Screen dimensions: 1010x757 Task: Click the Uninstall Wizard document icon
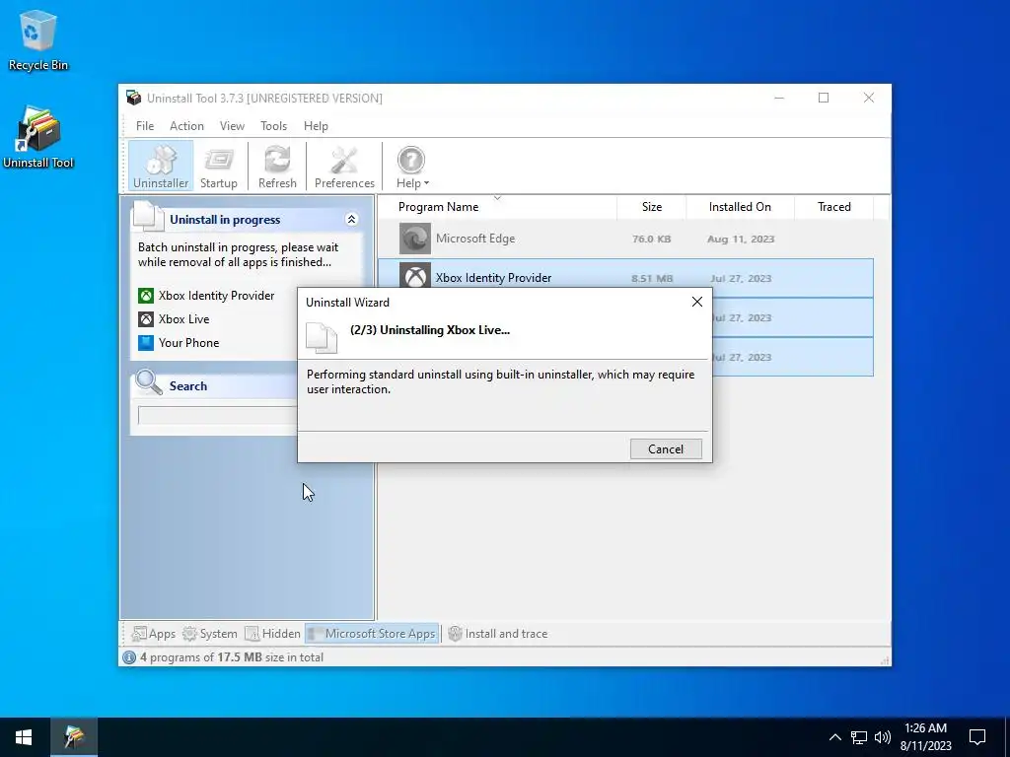click(322, 338)
